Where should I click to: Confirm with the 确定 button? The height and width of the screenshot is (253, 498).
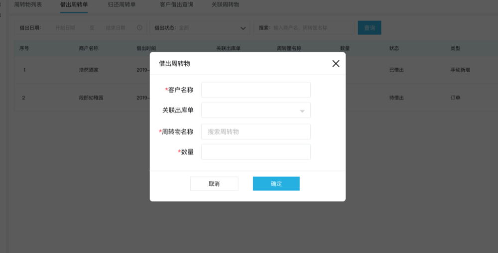[276, 184]
